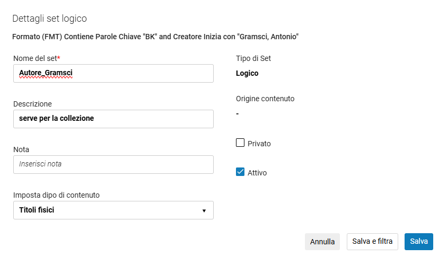The width and height of the screenshot is (447, 265).
Task: Click the Nome del set input field
Action: tap(113, 74)
